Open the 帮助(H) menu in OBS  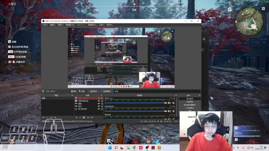click(x=110, y=25)
